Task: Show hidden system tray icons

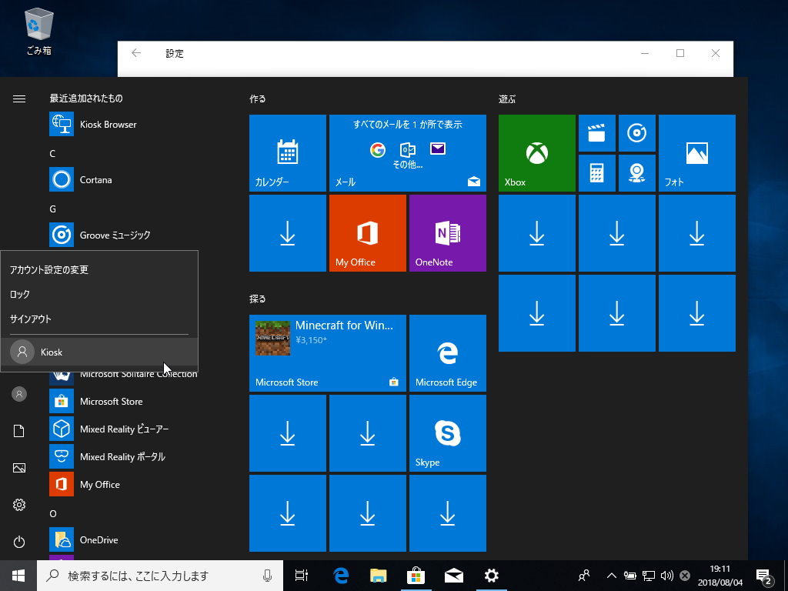Action: (611, 576)
